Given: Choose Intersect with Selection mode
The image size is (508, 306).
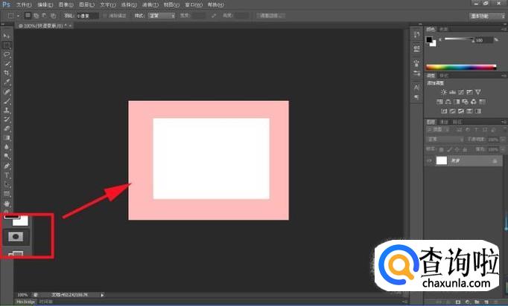Looking at the screenshot, I should pos(53,16).
